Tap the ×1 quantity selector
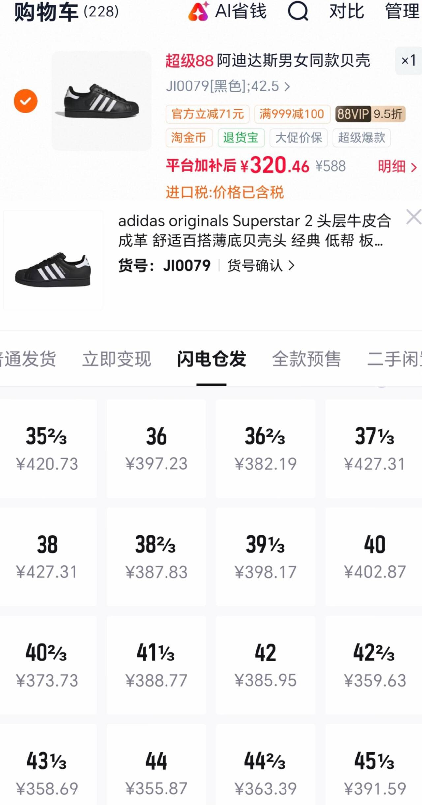Viewport: 422px width, 805px height. [408, 61]
